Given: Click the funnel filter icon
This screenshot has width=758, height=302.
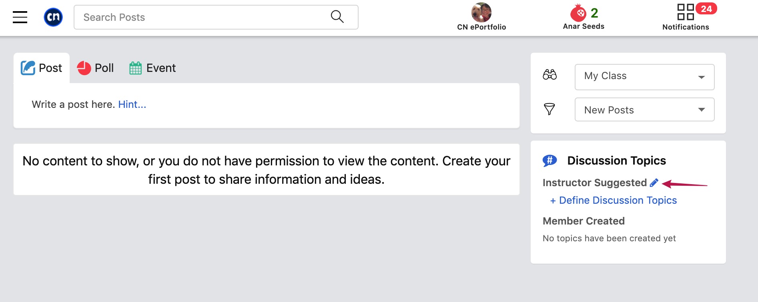Looking at the screenshot, I should 549,109.
